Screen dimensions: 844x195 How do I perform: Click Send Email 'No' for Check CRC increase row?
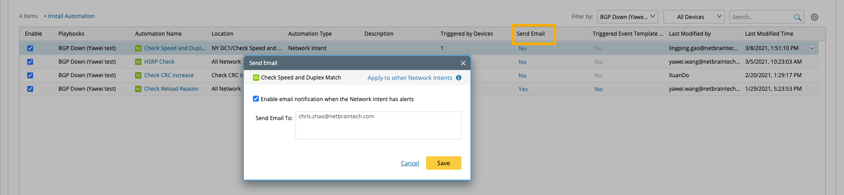pos(523,75)
